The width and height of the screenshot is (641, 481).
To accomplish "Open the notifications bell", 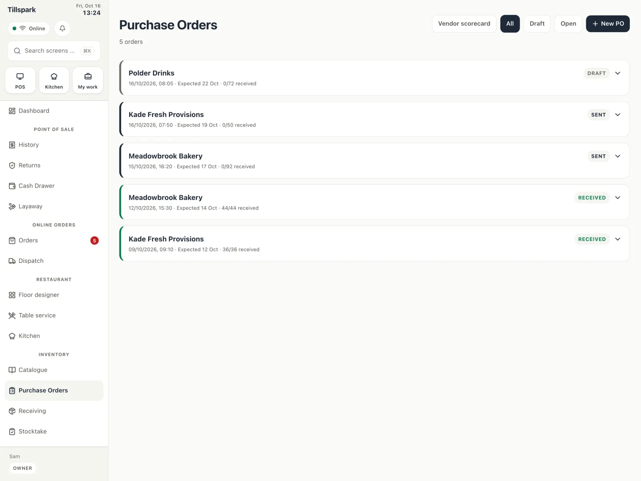I will 62,28.
